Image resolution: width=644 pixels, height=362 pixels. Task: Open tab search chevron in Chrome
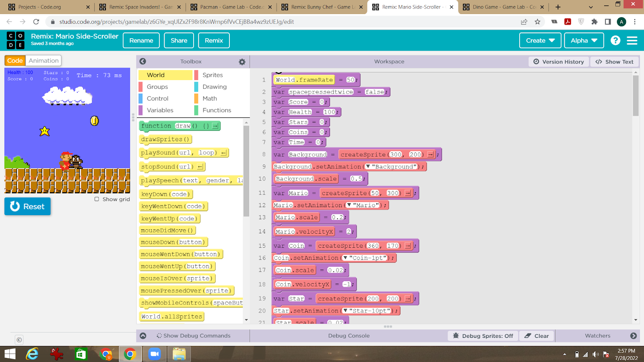point(590,7)
